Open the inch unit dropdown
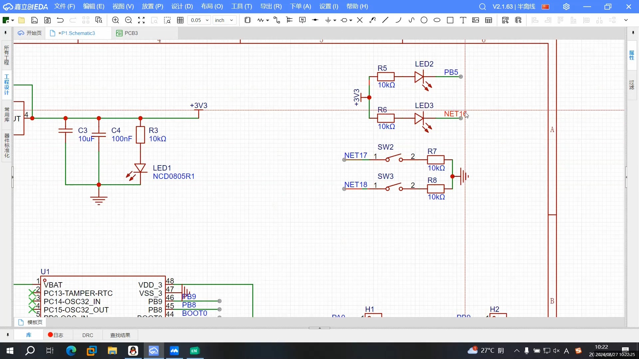 tap(225, 20)
